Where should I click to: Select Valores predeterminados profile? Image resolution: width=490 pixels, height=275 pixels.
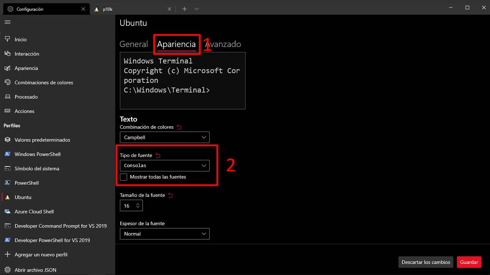pos(57,140)
